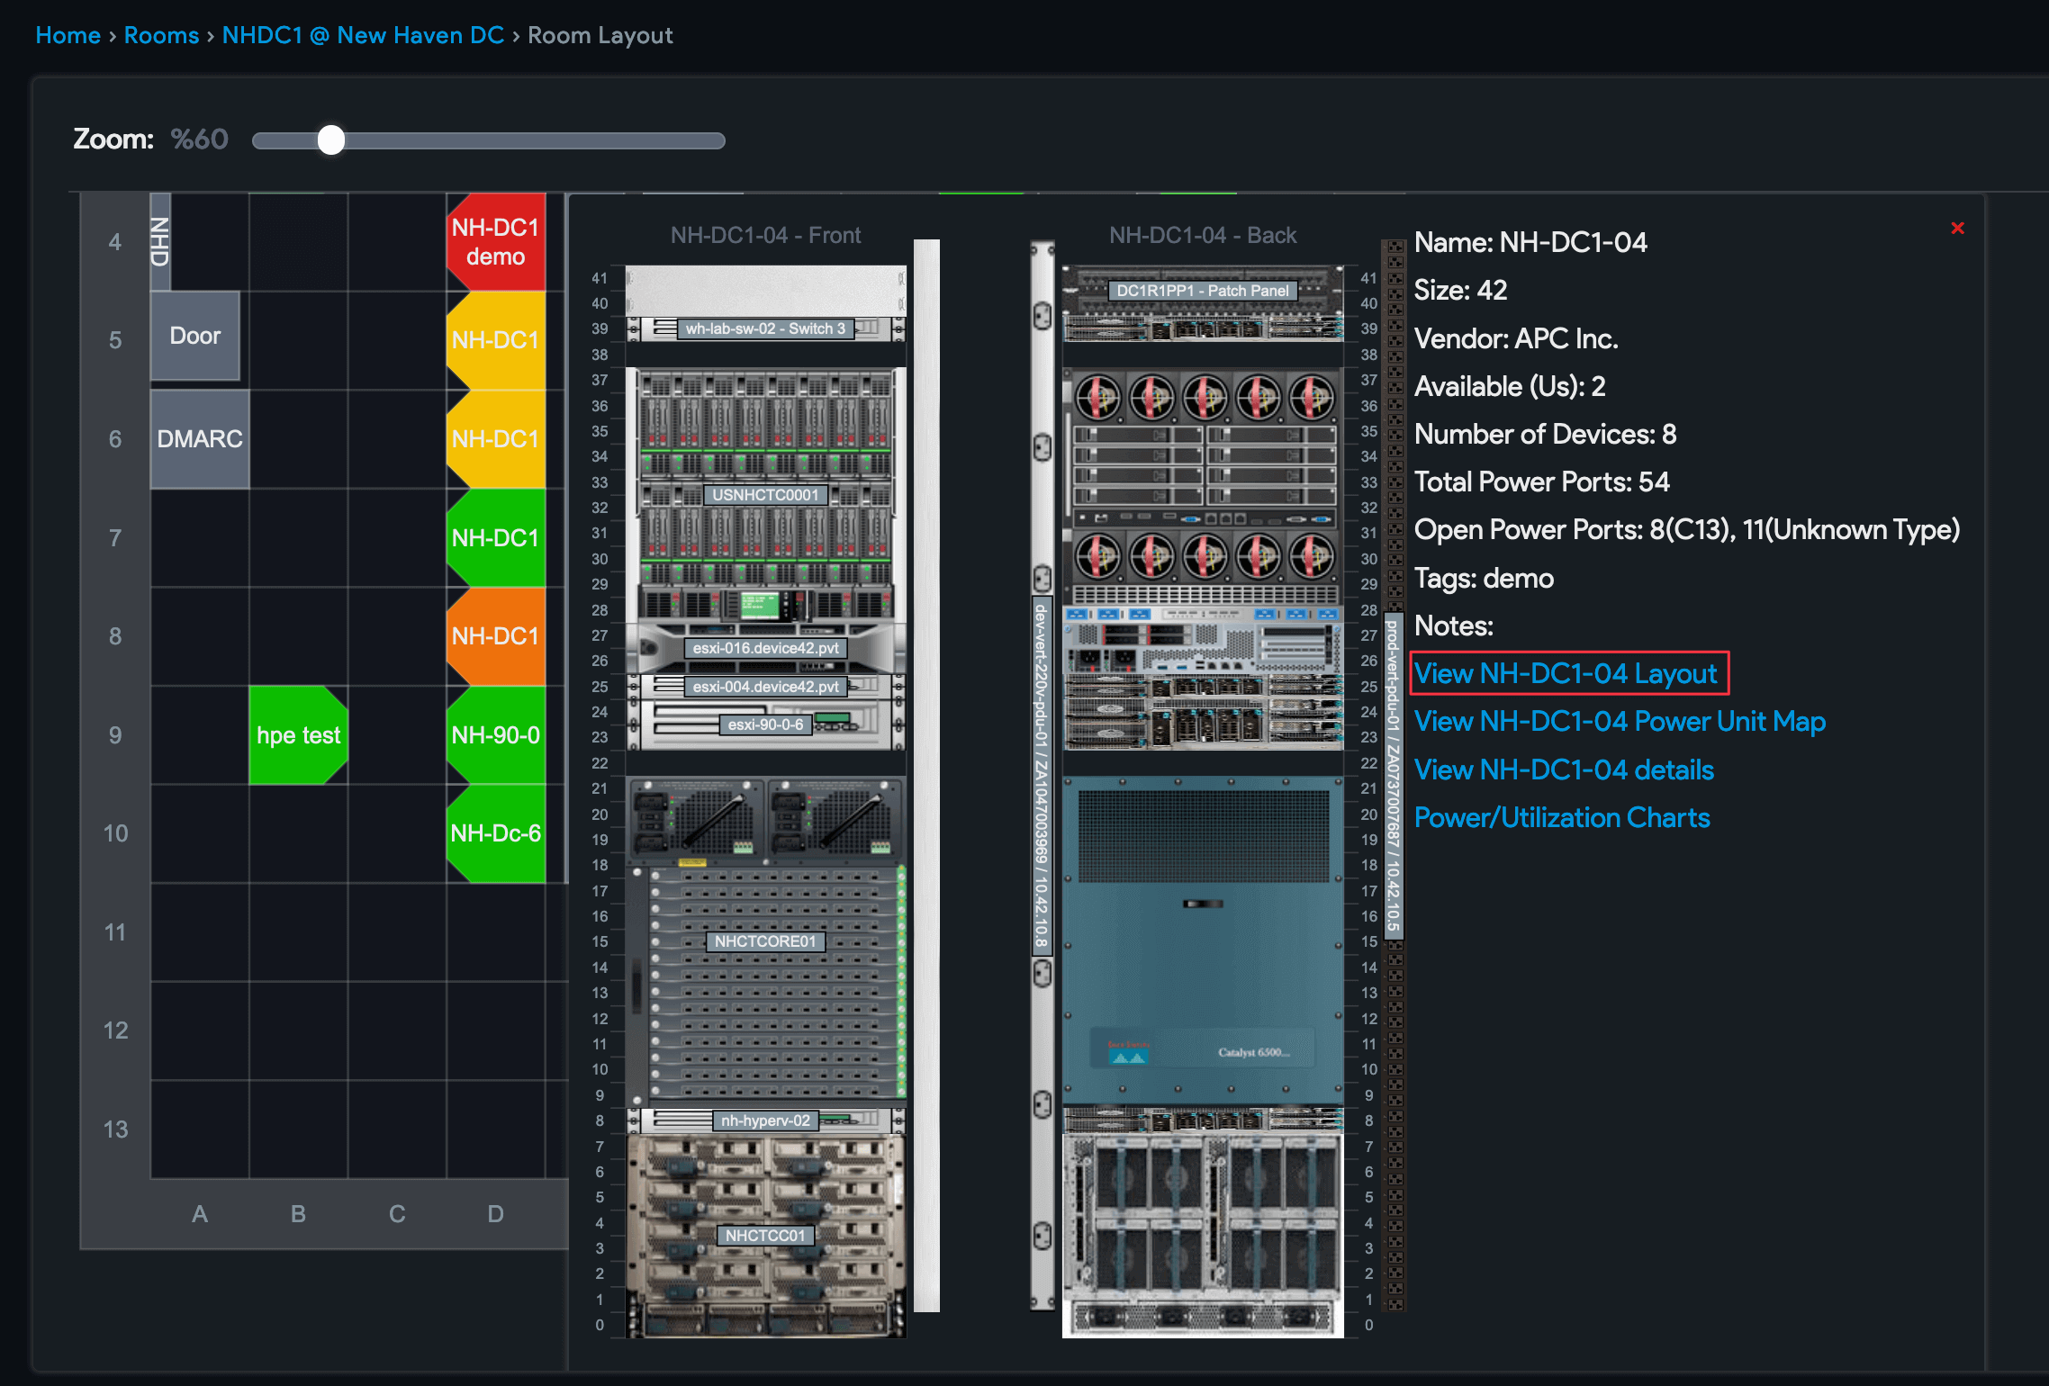
Task: Click the nh-hyperv-02 device
Action: click(x=765, y=1121)
